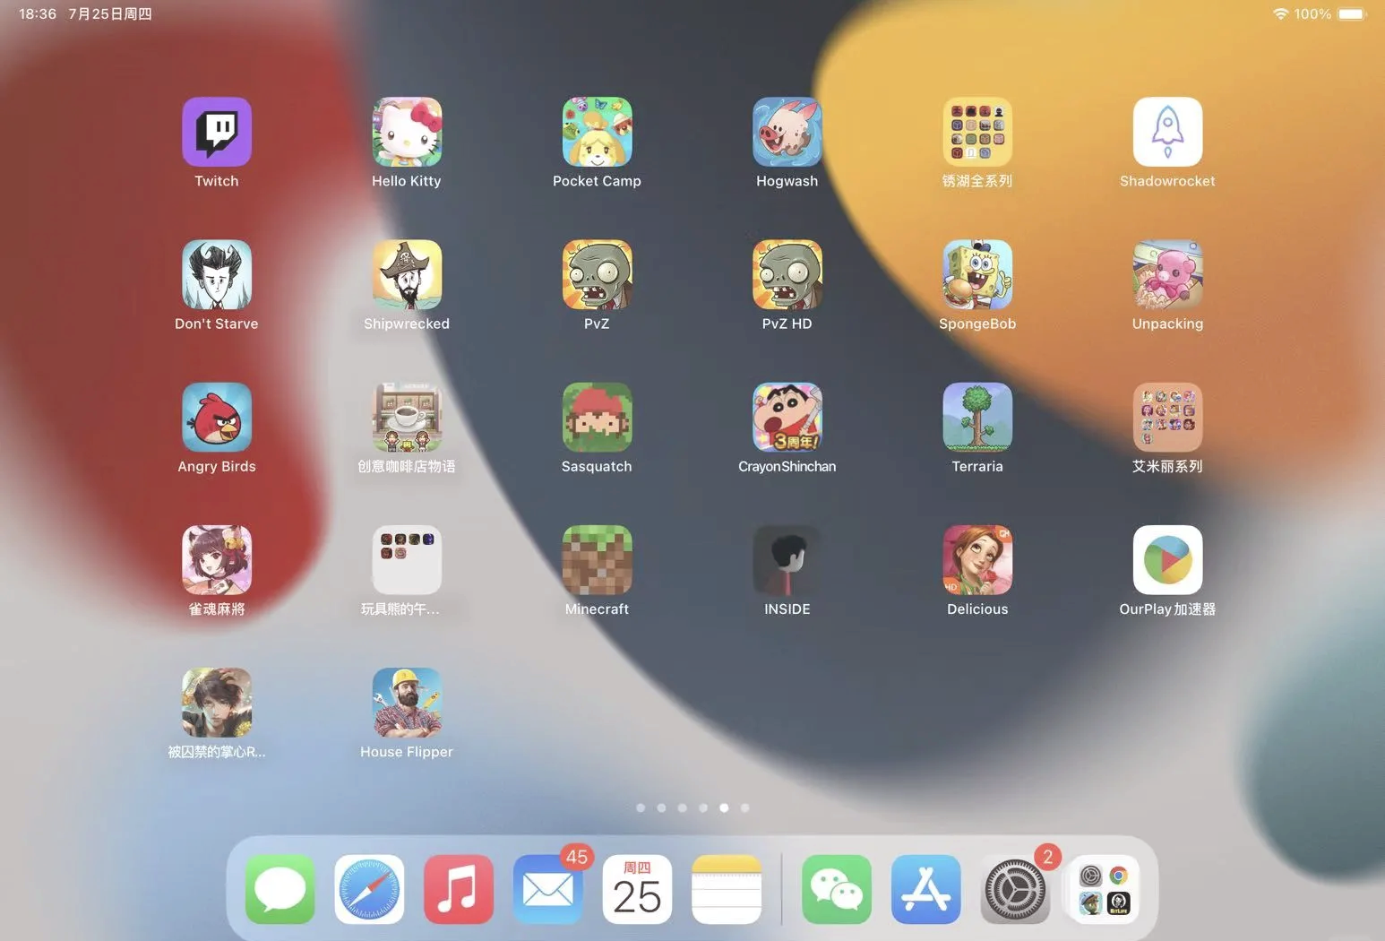Tap the last page indicator dot
Image resolution: width=1385 pixels, height=941 pixels.
745,807
